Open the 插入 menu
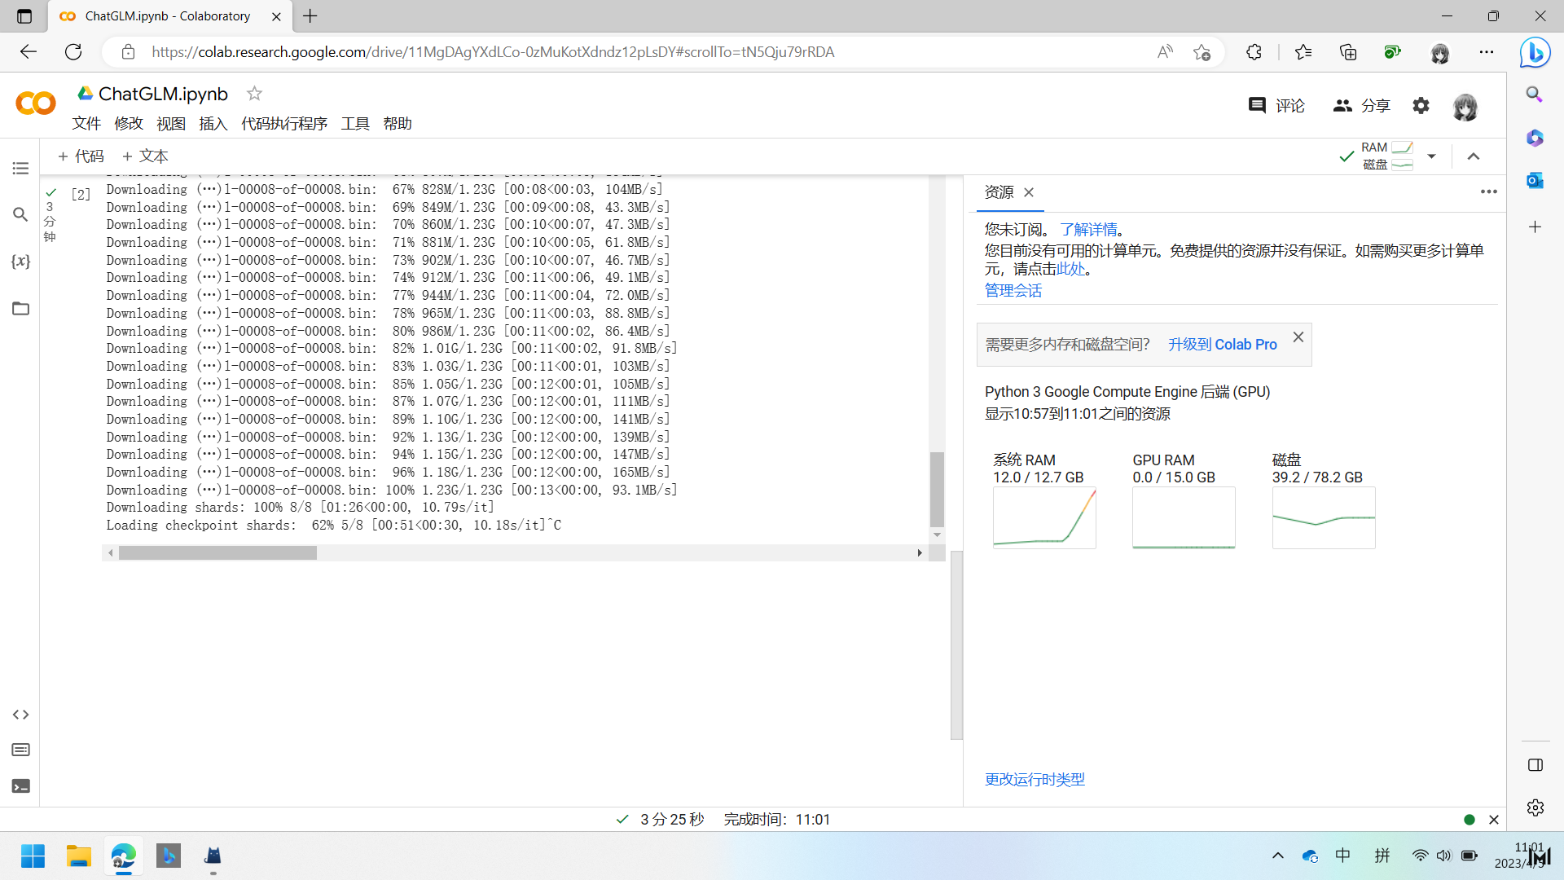Viewport: 1564px width, 880px height. [x=213, y=124]
